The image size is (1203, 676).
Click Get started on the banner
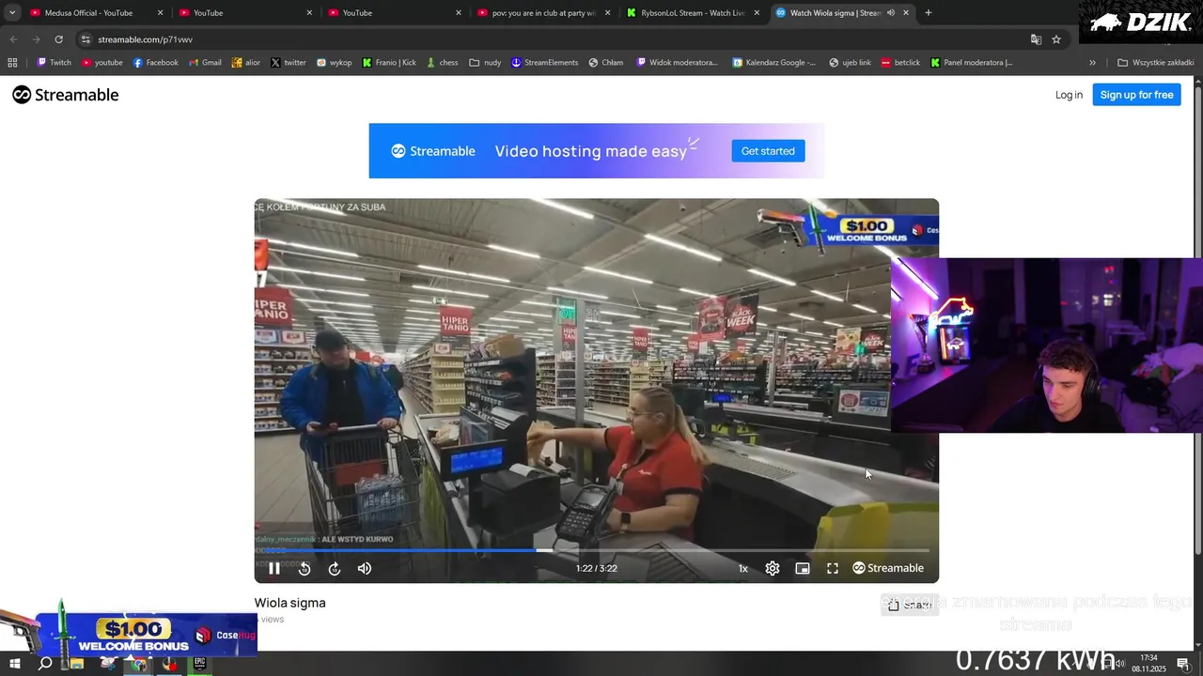pos(768,151)
